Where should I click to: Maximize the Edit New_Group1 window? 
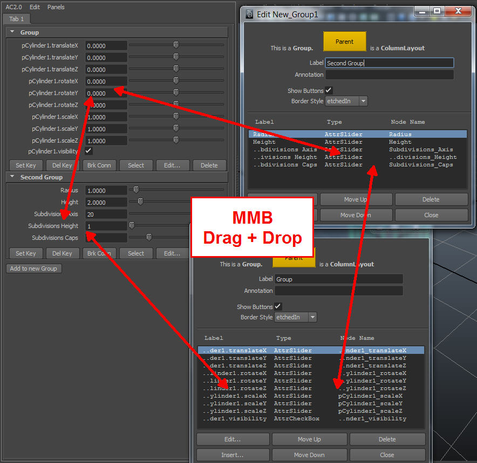[437, 12]
